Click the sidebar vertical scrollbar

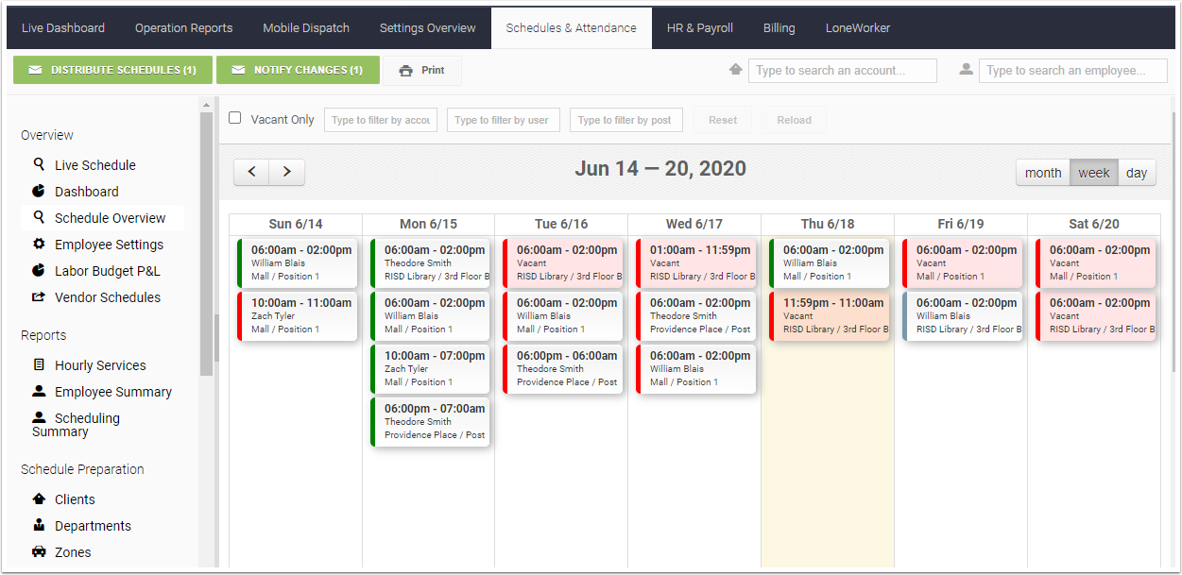point(207,245)
